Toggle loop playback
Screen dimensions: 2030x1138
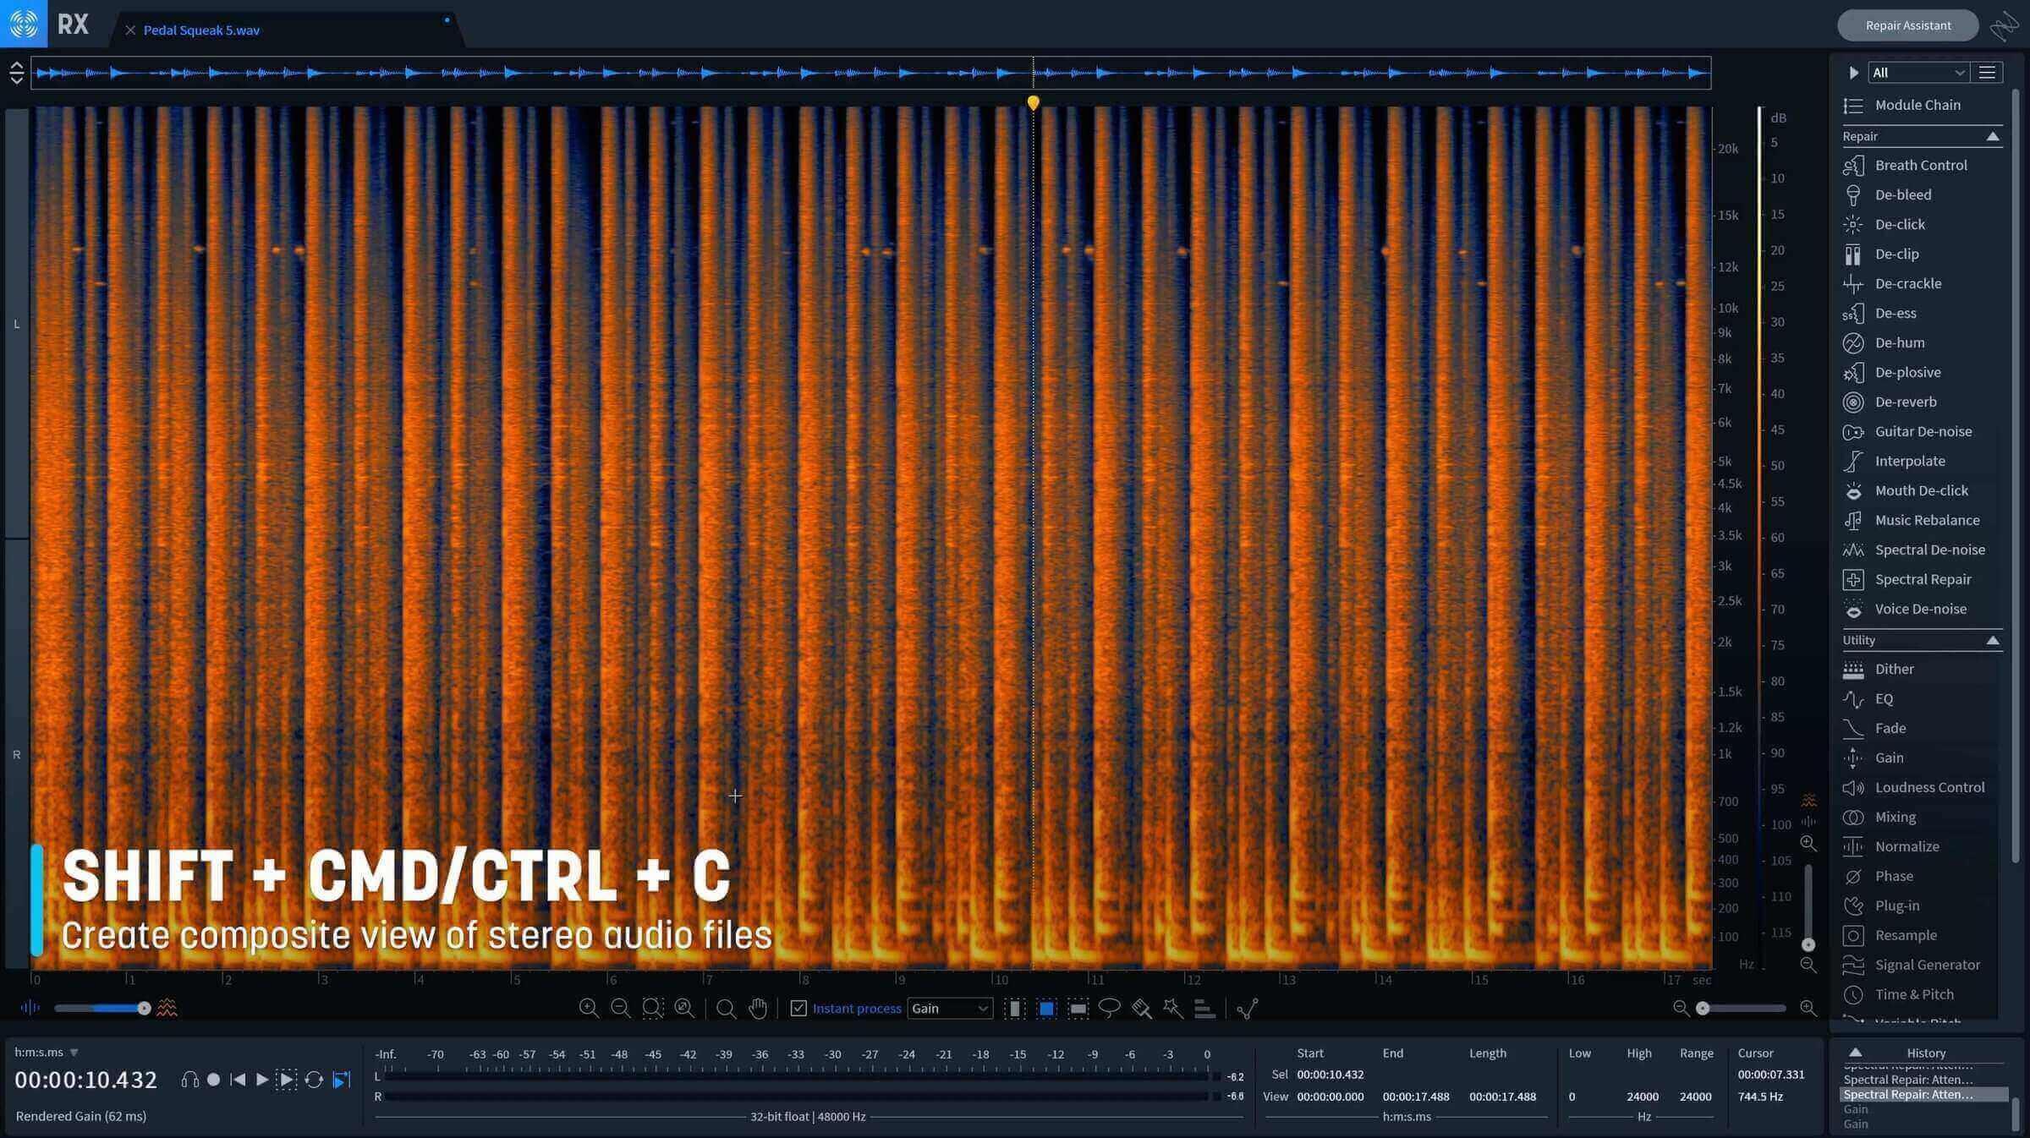[314, 1080]
